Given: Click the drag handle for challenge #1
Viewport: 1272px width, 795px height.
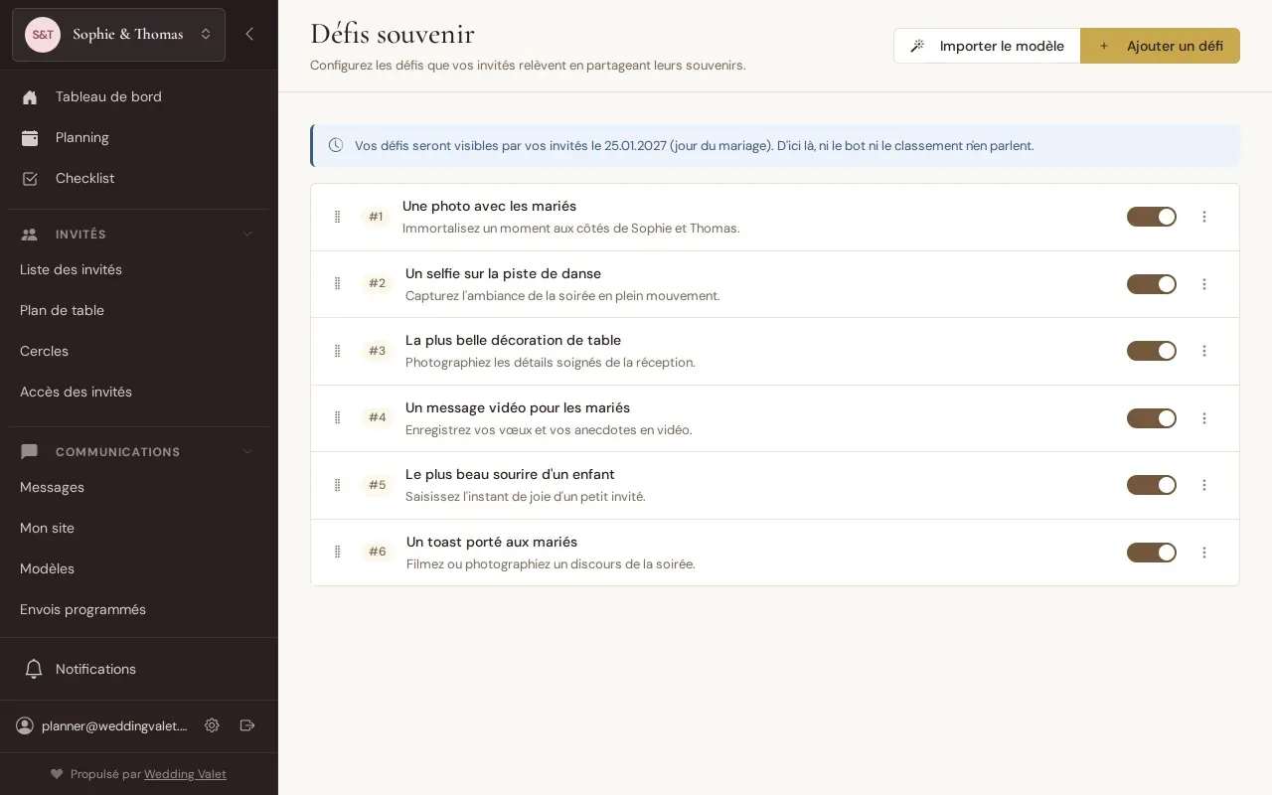Looking at the screenshot, I should pyautogui.click(x=337, y=217).
